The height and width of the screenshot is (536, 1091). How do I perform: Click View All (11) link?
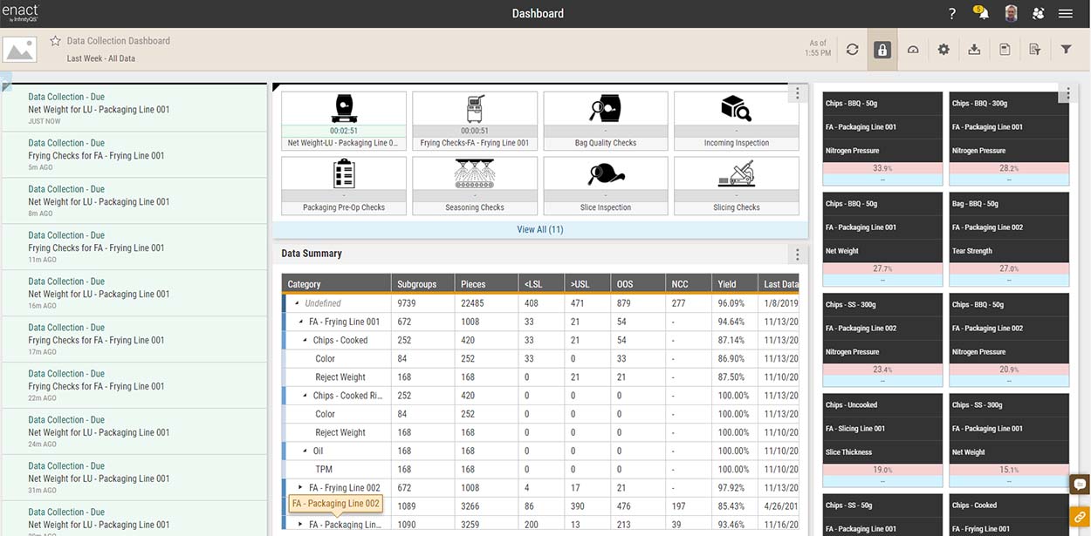tap(539, 230)
